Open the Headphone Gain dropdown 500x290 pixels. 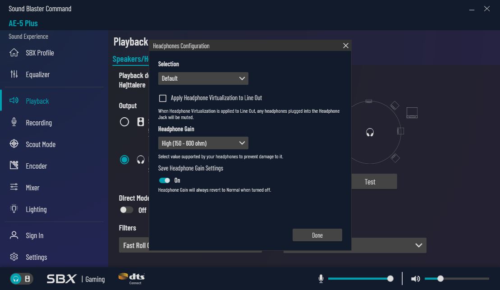click(203, 143)
